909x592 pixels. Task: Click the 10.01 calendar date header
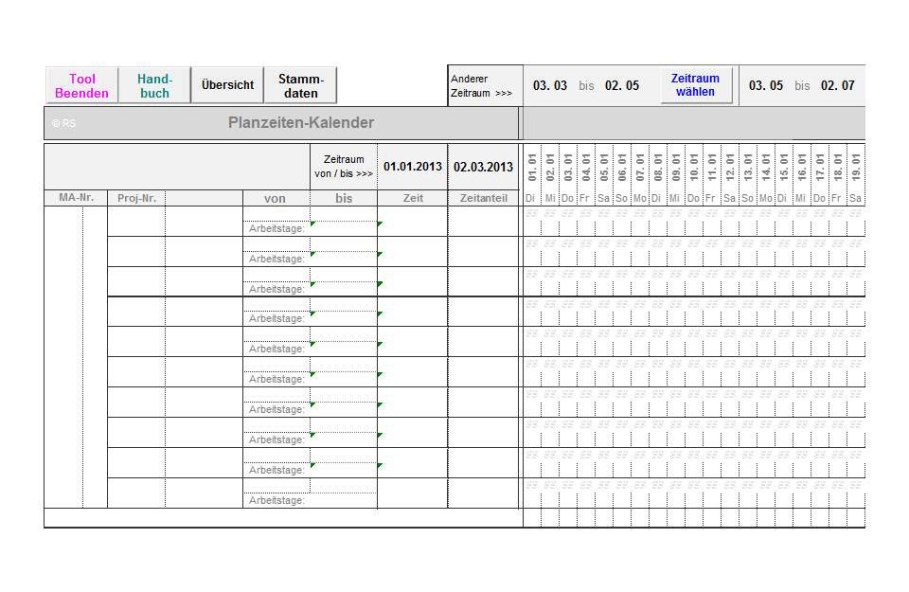point(694,167)
